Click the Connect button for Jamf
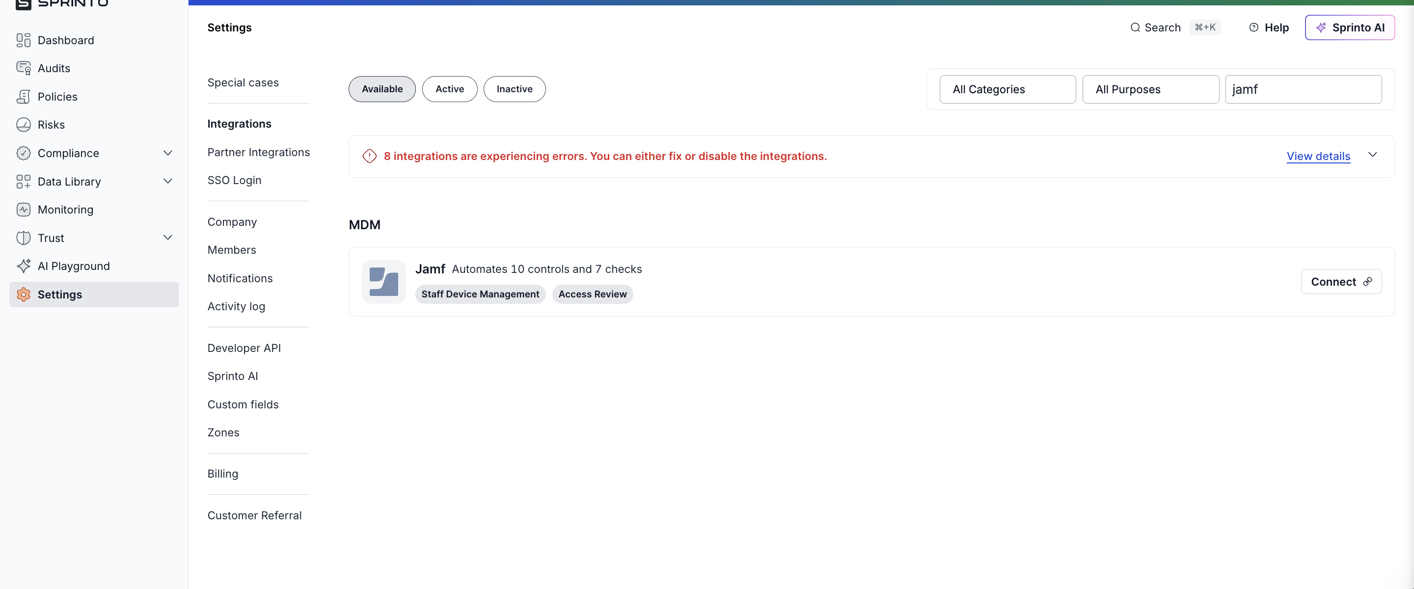 pos(1340,282)
